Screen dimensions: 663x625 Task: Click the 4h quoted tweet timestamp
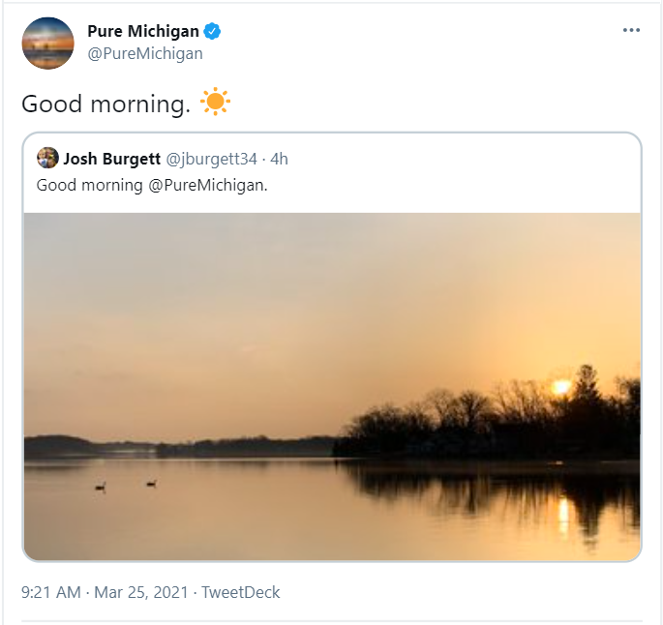[280, 158]
